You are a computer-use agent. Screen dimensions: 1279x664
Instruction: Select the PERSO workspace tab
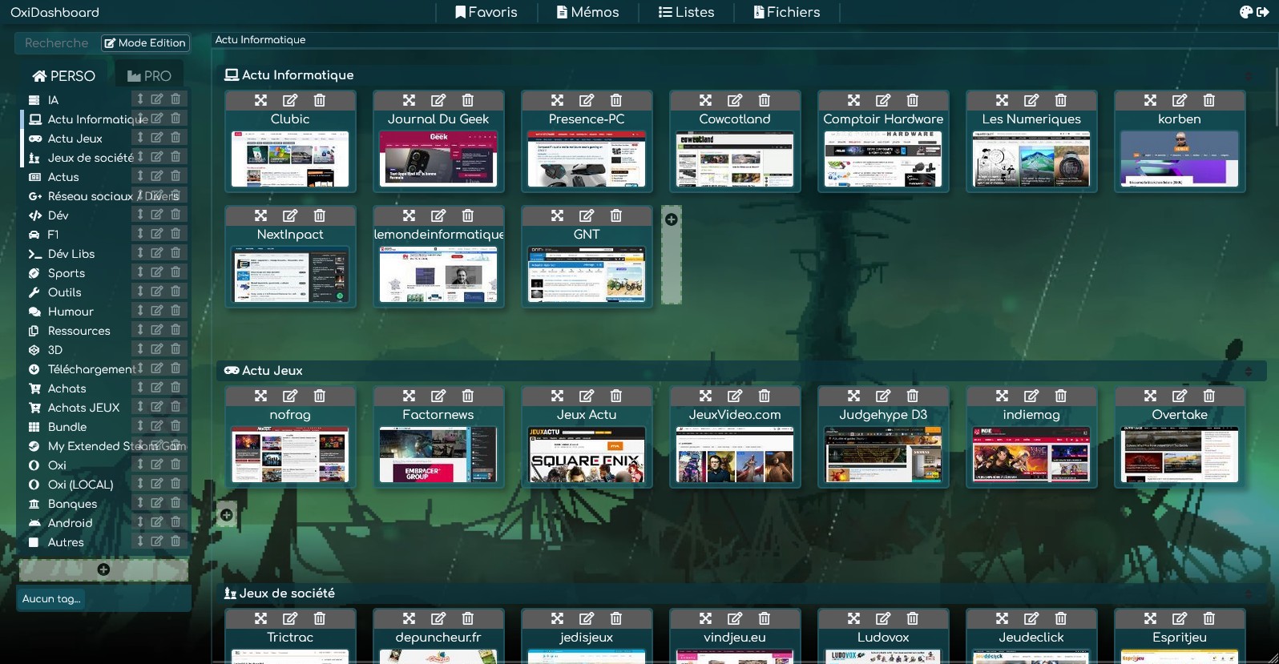pos(63,76)
